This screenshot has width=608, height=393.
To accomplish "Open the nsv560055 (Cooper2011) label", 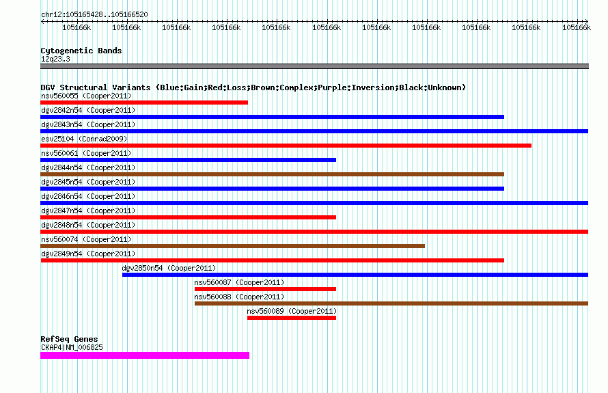I will [x=86, y=96].
